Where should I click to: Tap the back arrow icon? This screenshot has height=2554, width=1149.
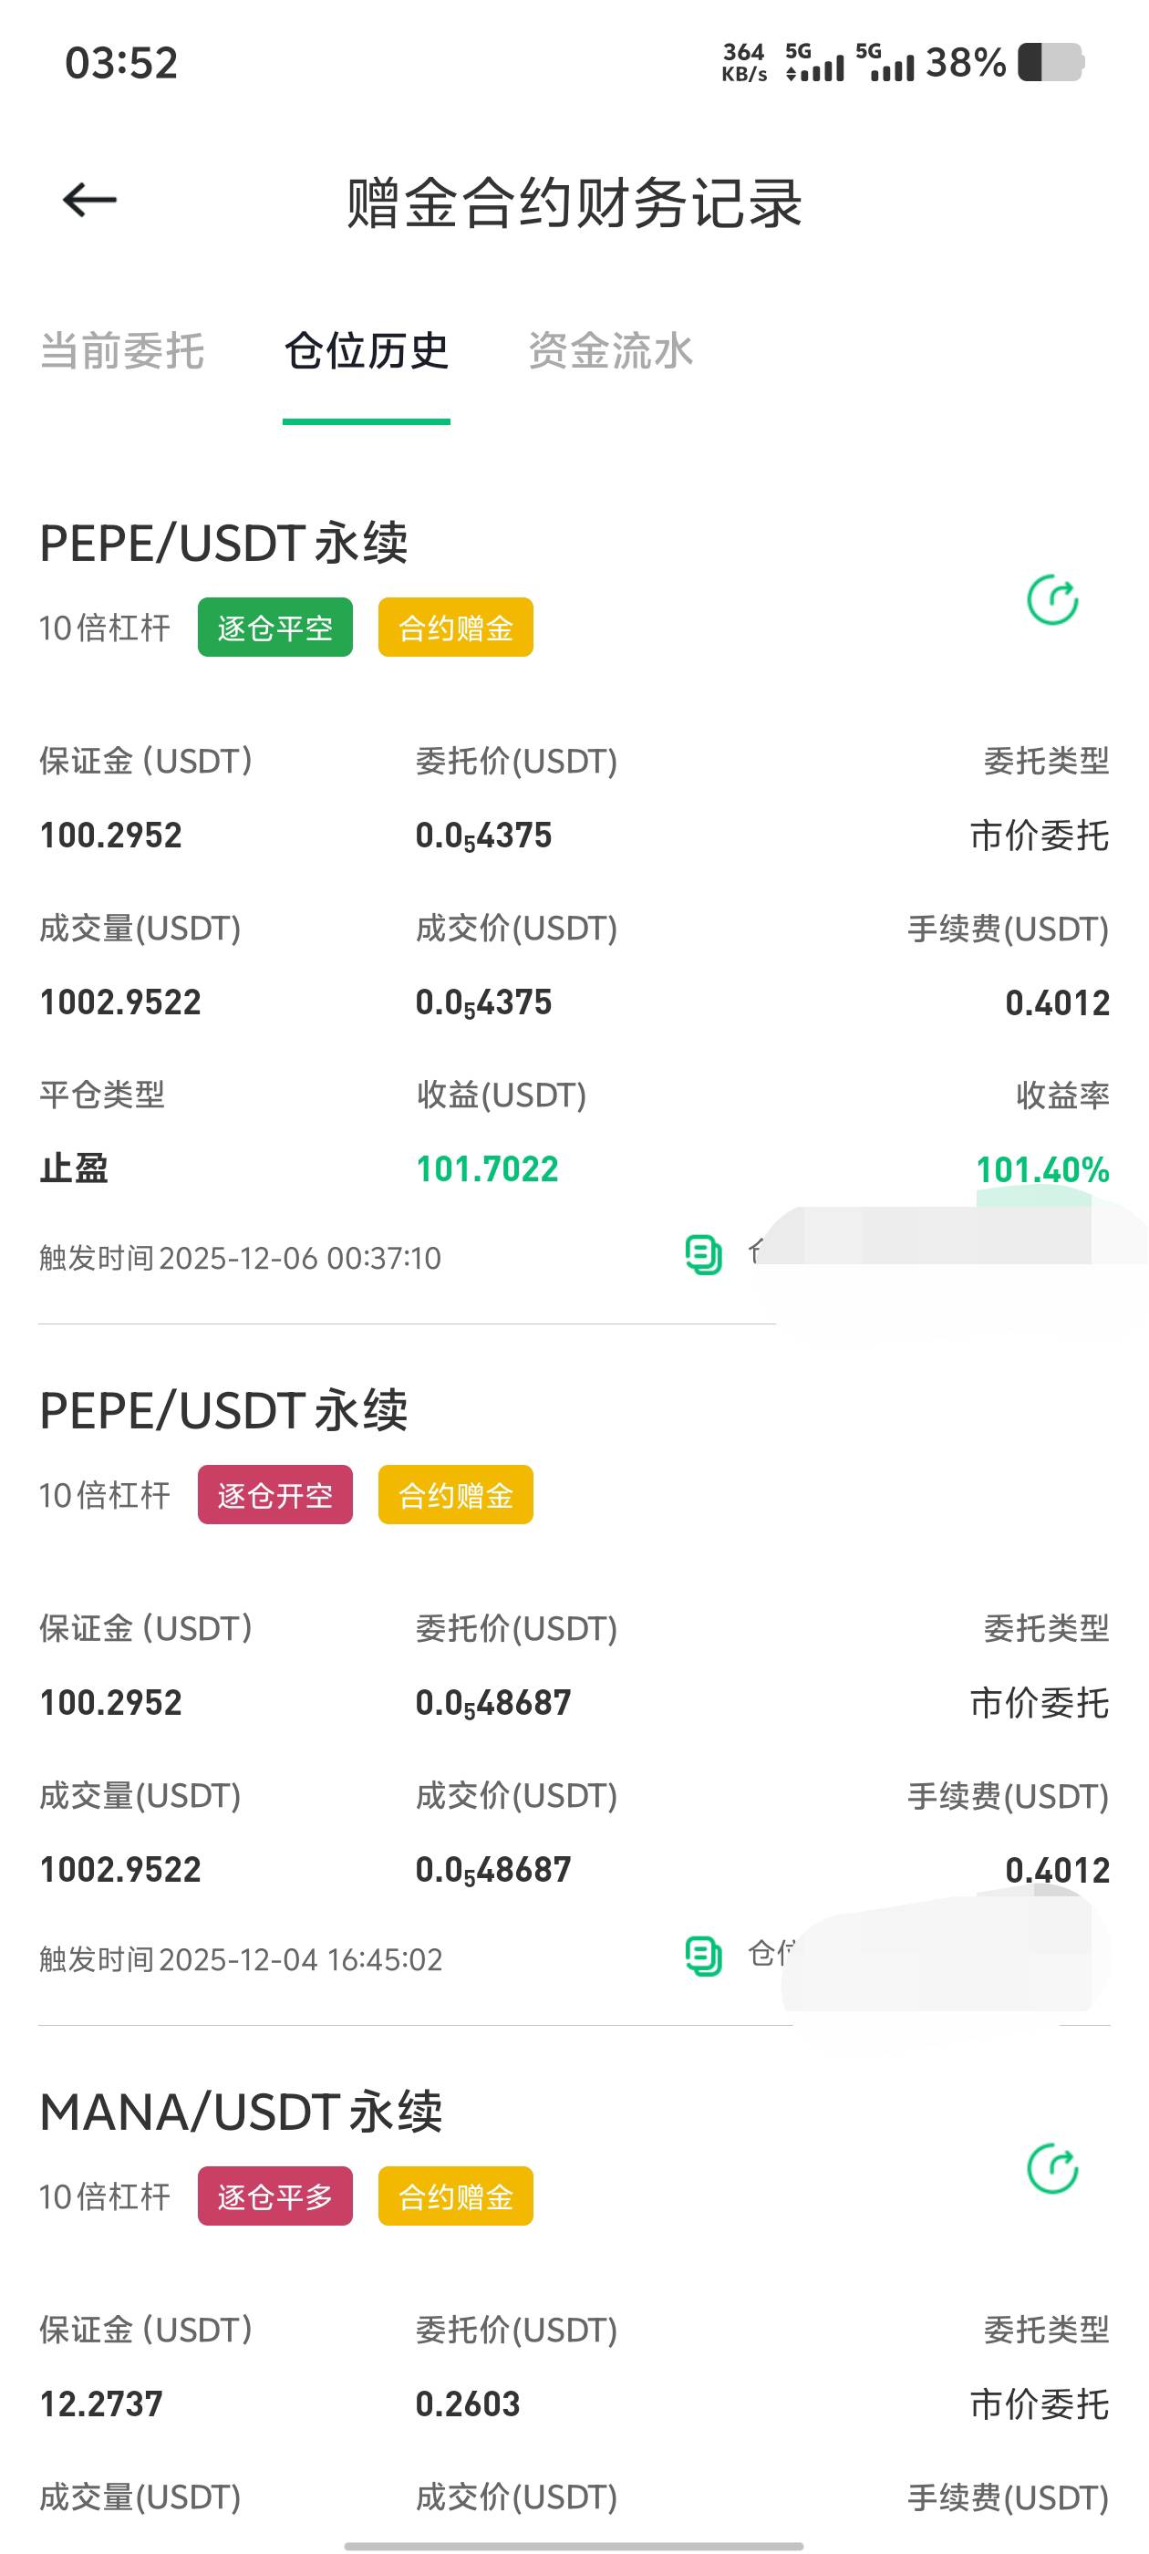[x=89, y=201]
